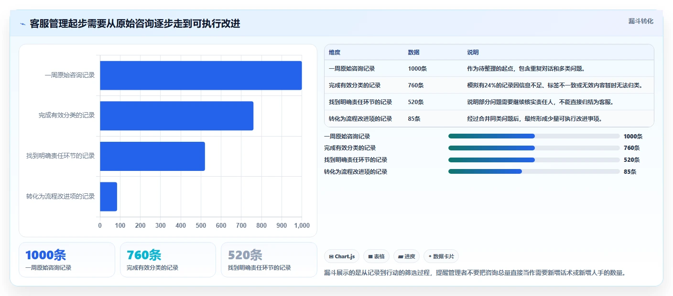This screenshot has height=296, width=673.
Task: Click the 数据卡片 chip
Action: (x=441, y=256)
